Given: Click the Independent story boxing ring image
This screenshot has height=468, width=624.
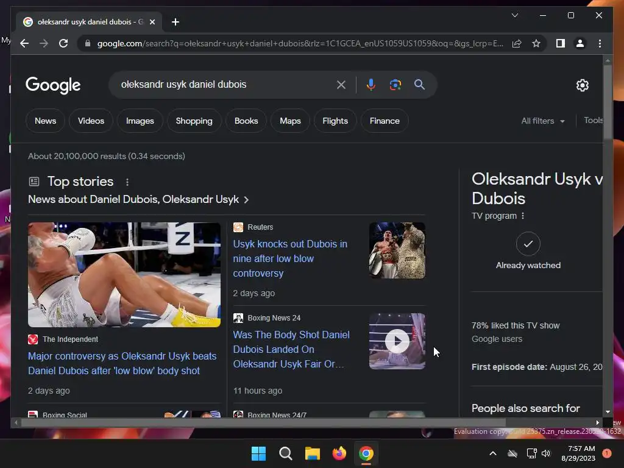Looking at the screenshot, I should [x=124, y=275].
